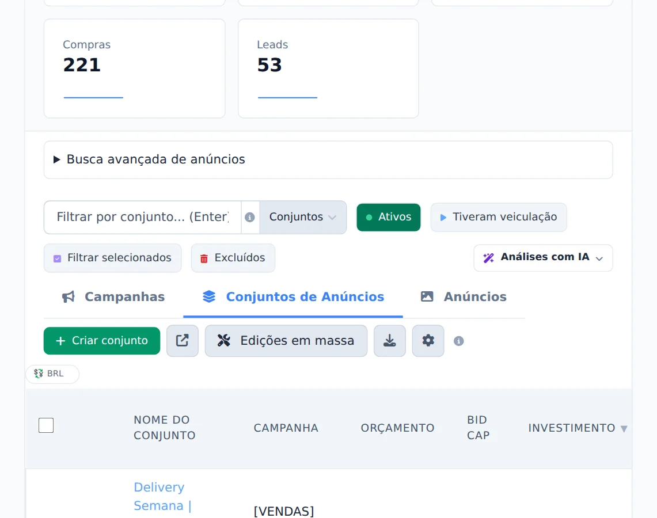Screen dimensions: 657x518
Task: Open the Conjuntos dropdown
Action: 302,217
